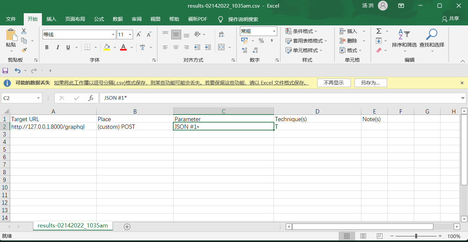Open the phonetic guide (wén) tool
This screenshot has width=468, height=242.
[143, 47]
